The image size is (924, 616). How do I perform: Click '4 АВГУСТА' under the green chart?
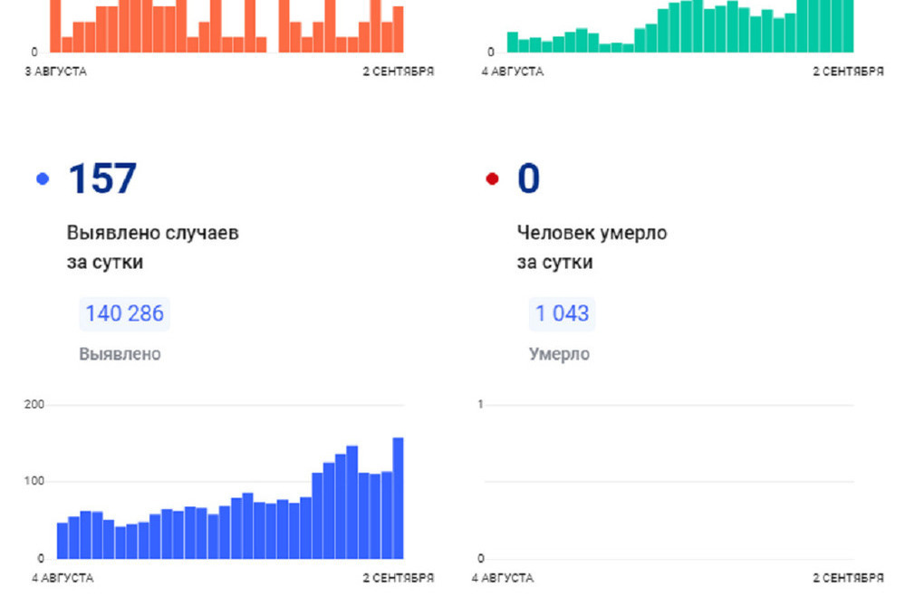pos(513,72)
